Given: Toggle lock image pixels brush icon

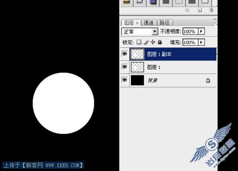Looking at the screenshot, I should tap(146, 42).
